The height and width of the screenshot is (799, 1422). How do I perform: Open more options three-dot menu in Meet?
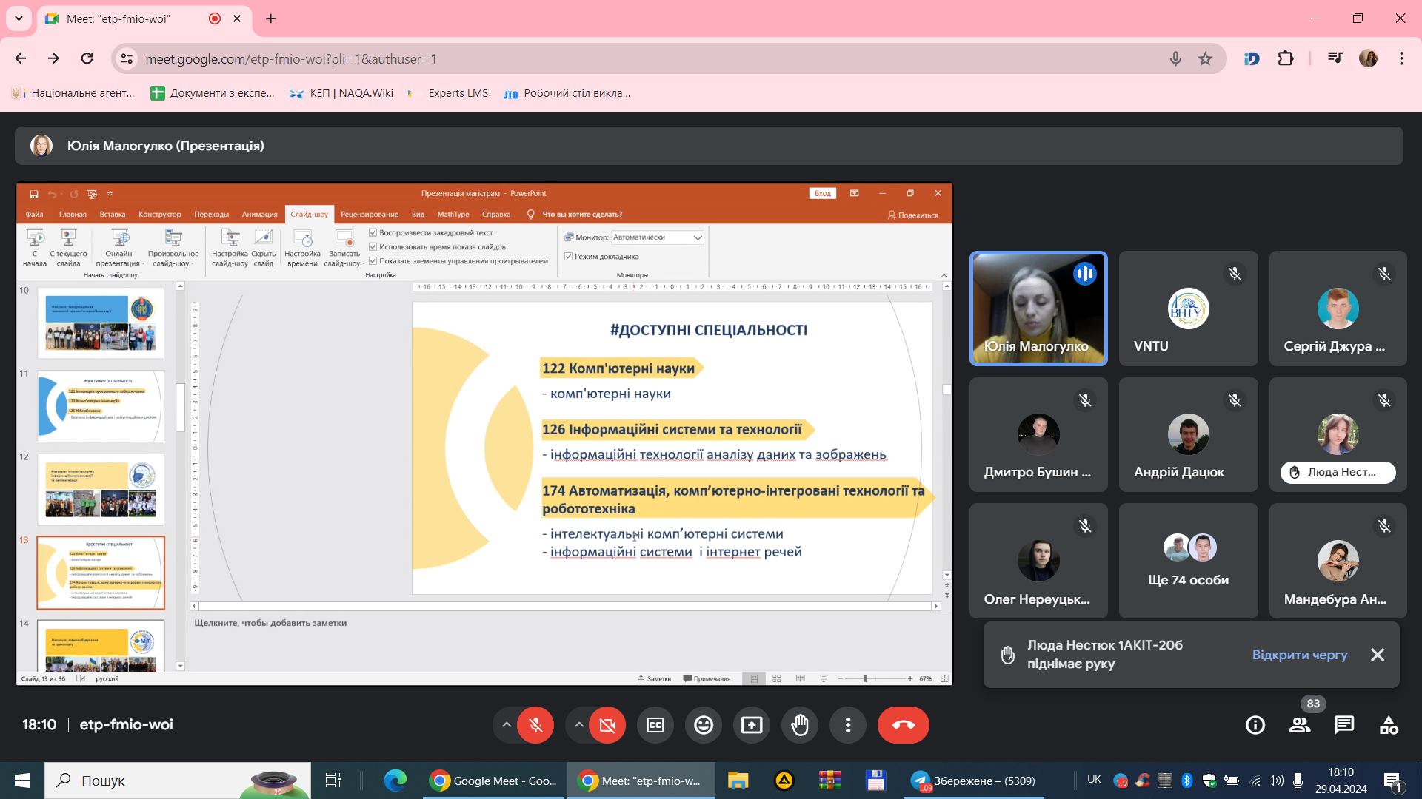[x=848, y=725]
